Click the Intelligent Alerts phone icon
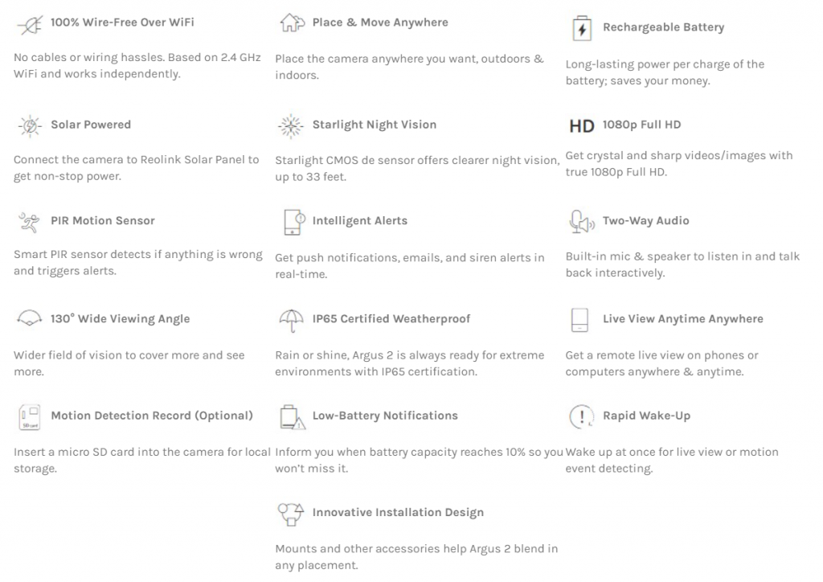 click(x=294, y=222)
